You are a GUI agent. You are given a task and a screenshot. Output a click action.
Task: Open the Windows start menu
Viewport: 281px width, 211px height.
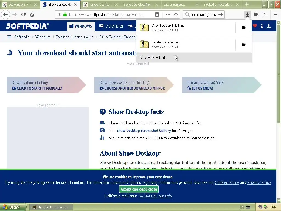tap(13, 207)
